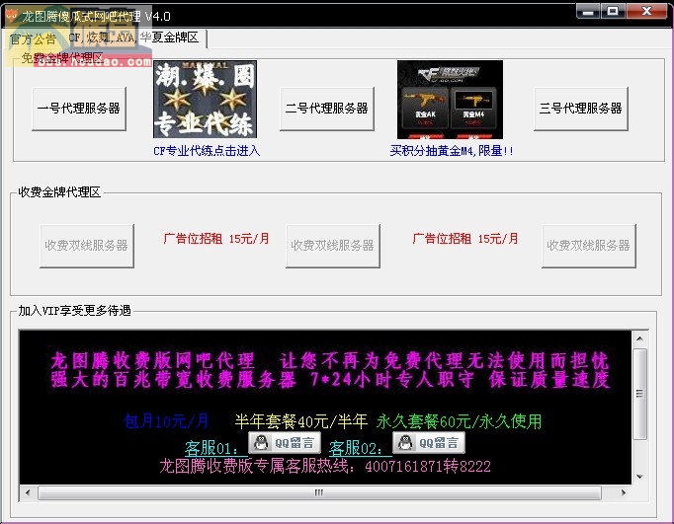Click the horizontal scrollbar thumb
This screenshot has height=524, width=674.
click(319, 492)
